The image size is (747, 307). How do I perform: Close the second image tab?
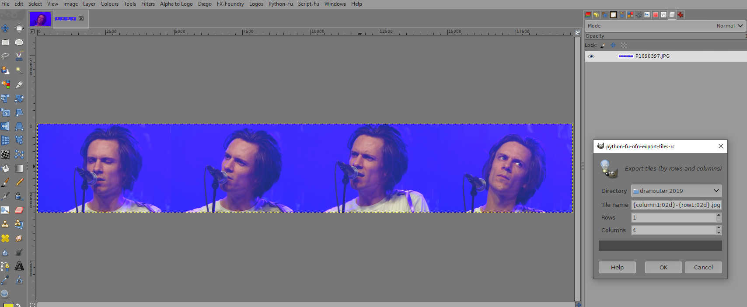coord(81,19)
